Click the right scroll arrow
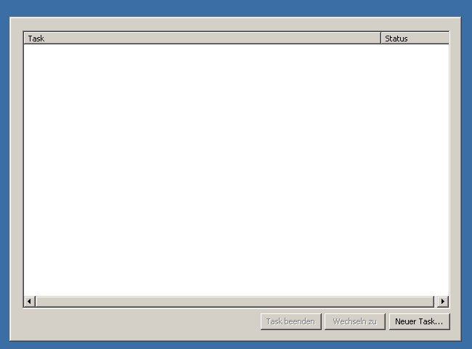The width and height of the screenshot is (472, 349). (x=442, y=301)
